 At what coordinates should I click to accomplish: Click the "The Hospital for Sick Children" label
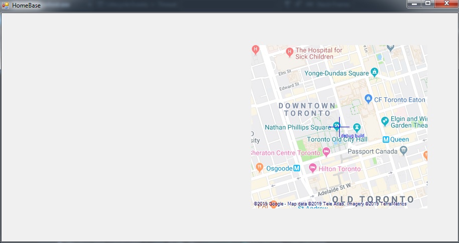319,53
